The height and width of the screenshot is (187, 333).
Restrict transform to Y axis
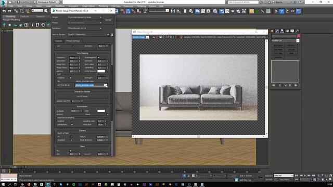[x=281, y=11]
